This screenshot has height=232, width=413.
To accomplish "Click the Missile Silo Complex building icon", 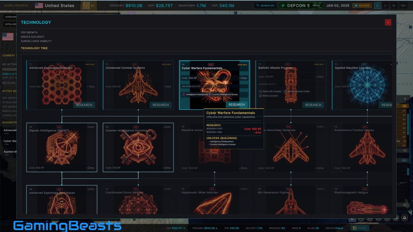I will (x=260, y=92).
